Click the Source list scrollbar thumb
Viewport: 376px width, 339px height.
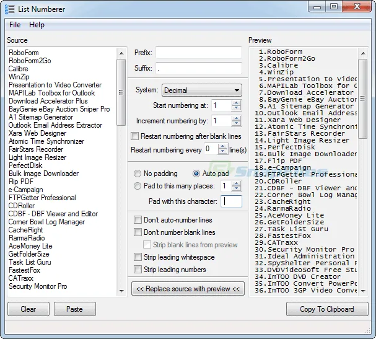121,92
